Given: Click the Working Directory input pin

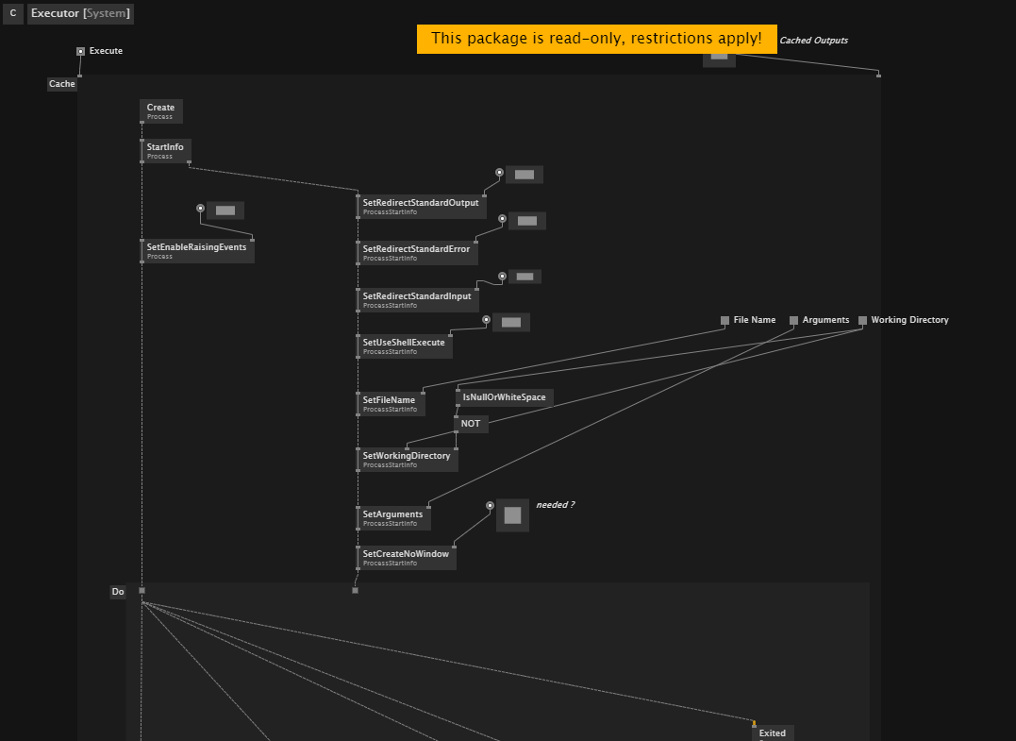Looking at the screenshot, I should 862,320.
